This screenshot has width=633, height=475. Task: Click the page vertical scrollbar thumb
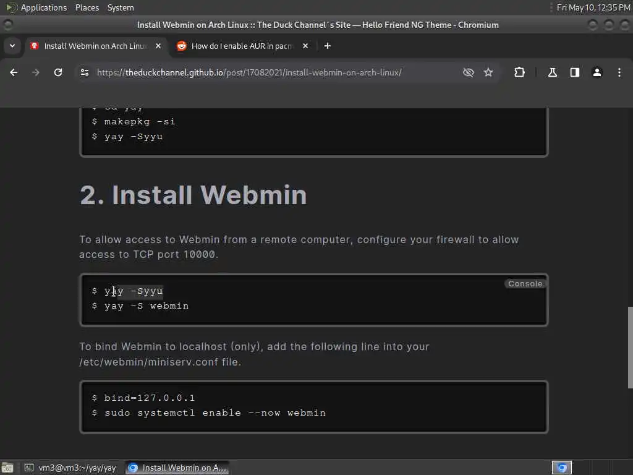[x=630, y=348]
